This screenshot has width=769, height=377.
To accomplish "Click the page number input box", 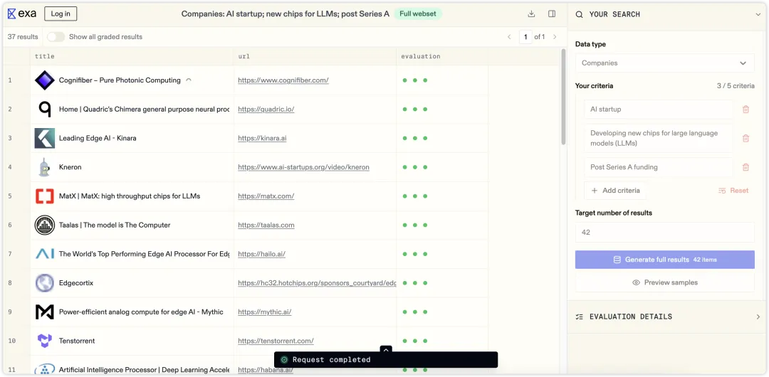I will pyautogui.click(x=525, y=37).
